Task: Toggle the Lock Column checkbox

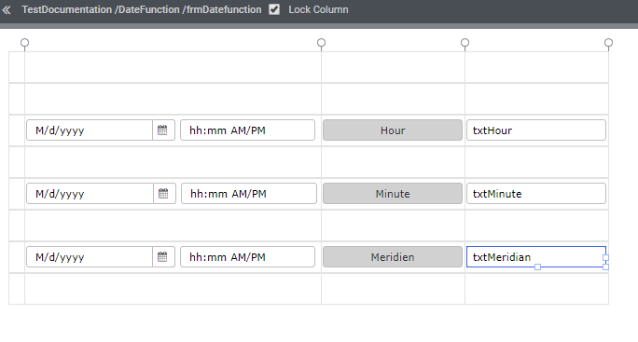Action: 274,9
